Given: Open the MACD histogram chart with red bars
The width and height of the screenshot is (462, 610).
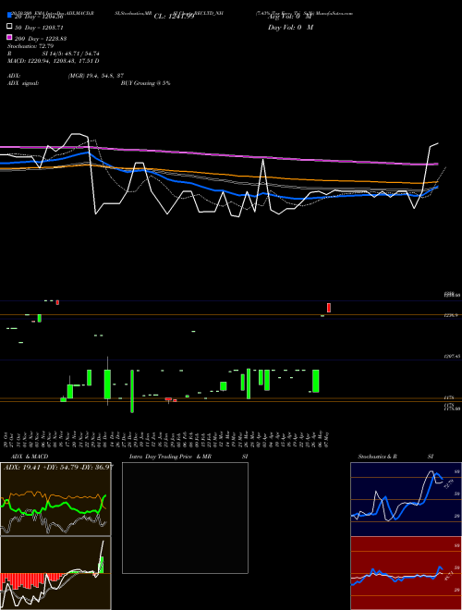Looking at the screenshot, I should point(55,573).
